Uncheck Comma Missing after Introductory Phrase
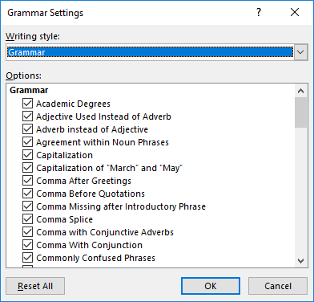 tap(27, 206)
